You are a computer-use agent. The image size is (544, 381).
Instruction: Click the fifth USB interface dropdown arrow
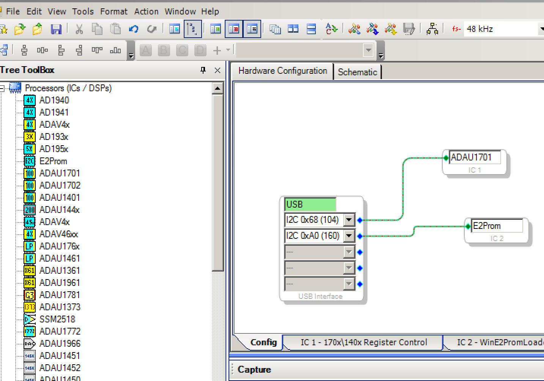[348, 284]
